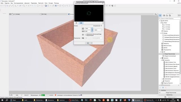Click the Windows Start button
Image resolution: width=181 pixels, height=102 pixels.
(x=2, y=100)
